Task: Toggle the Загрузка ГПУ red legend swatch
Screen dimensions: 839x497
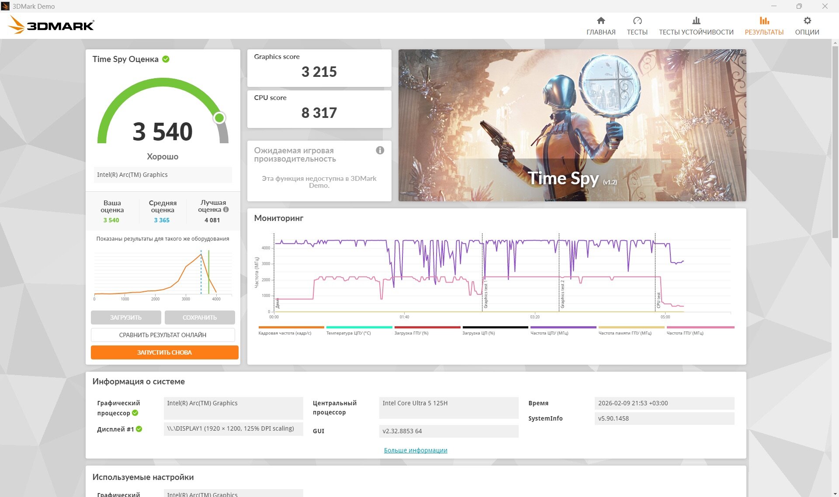Action: point(427,327)
